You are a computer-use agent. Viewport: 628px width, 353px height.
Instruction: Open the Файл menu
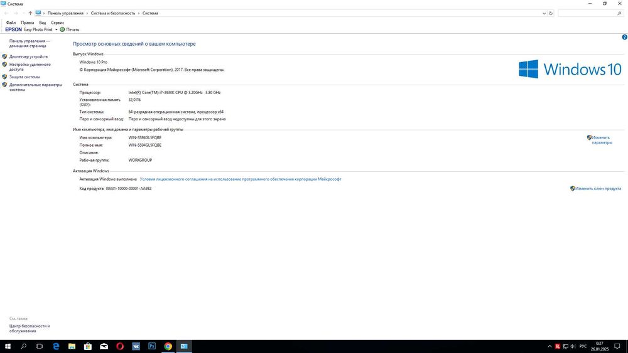click(11, 23)
